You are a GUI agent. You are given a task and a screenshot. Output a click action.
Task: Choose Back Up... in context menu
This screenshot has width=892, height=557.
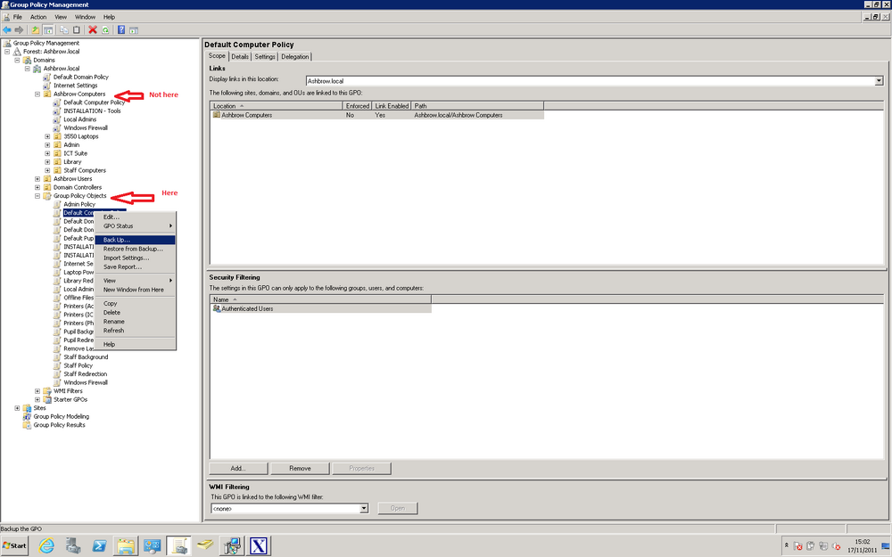click(135, 240)
